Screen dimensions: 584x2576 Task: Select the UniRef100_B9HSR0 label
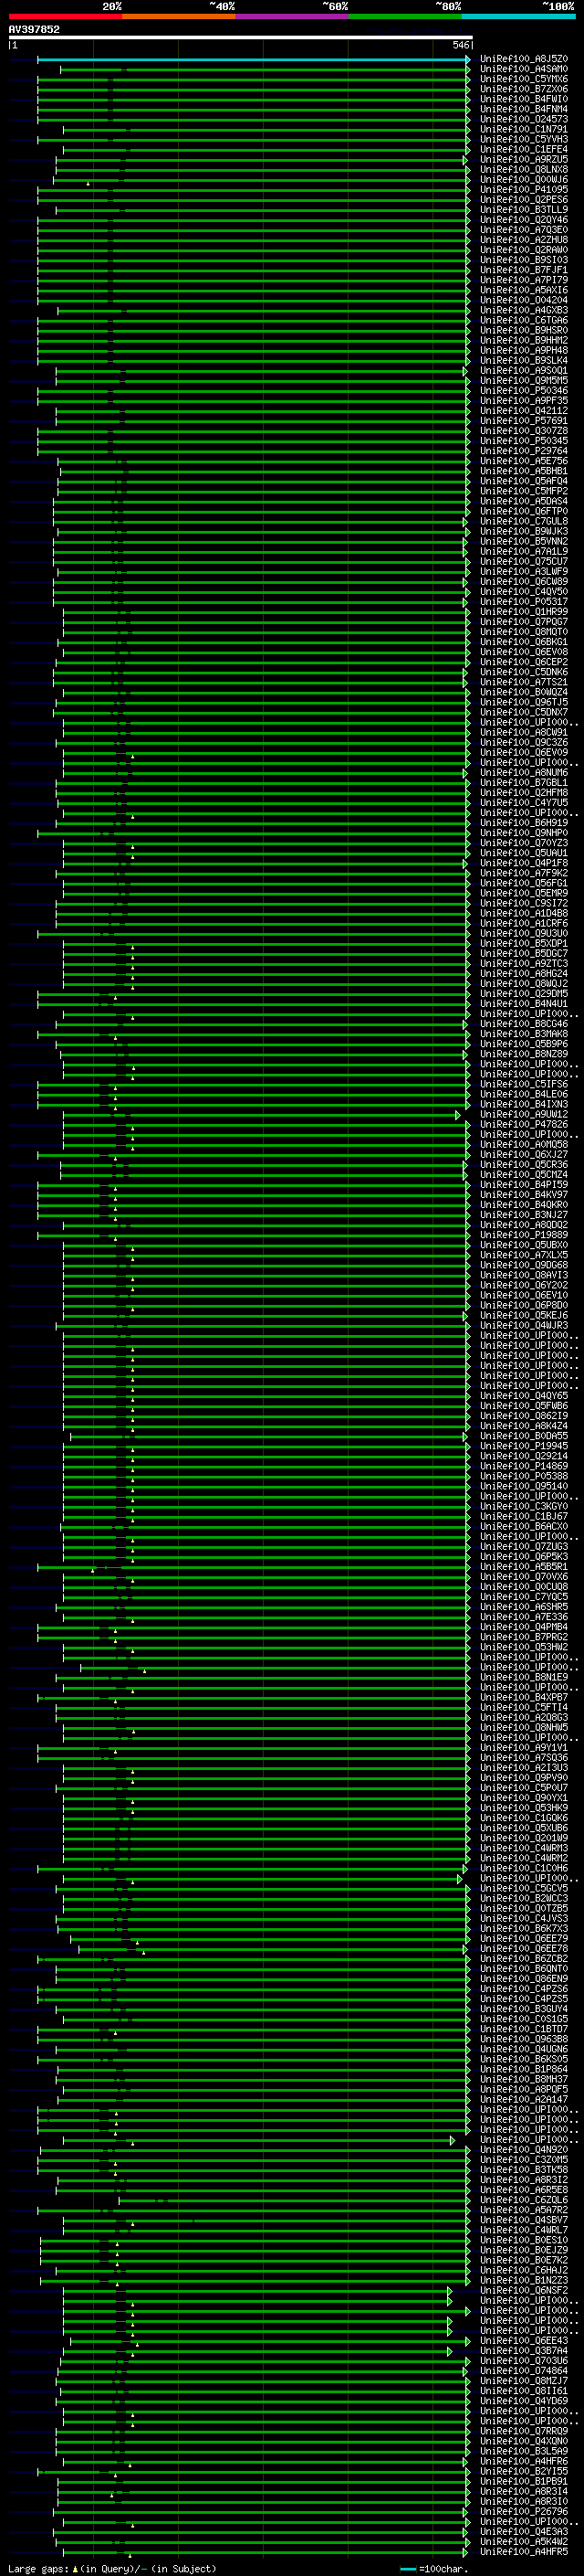[524, 330]
